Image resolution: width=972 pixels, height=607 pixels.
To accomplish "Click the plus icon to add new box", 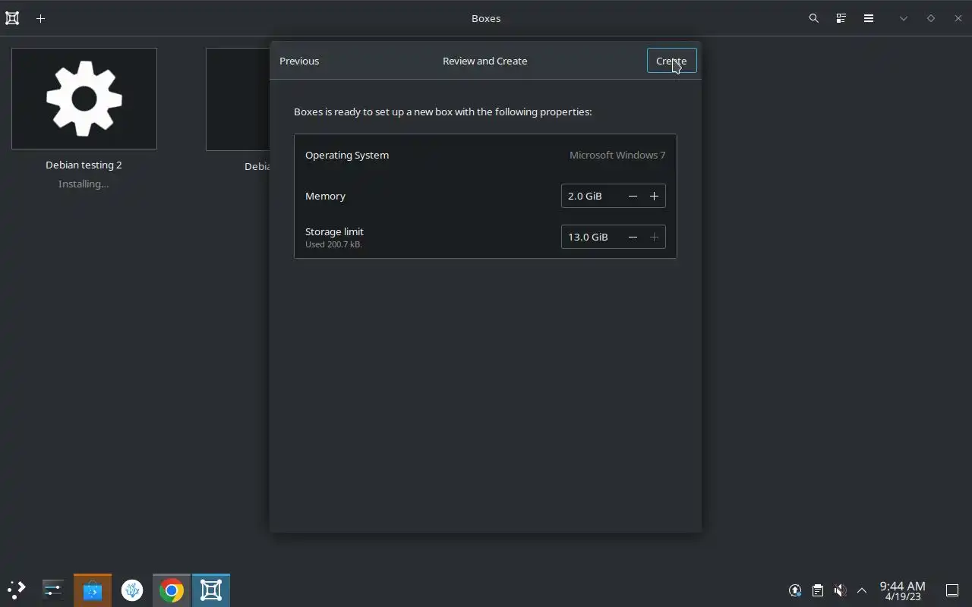I will 41,18.
